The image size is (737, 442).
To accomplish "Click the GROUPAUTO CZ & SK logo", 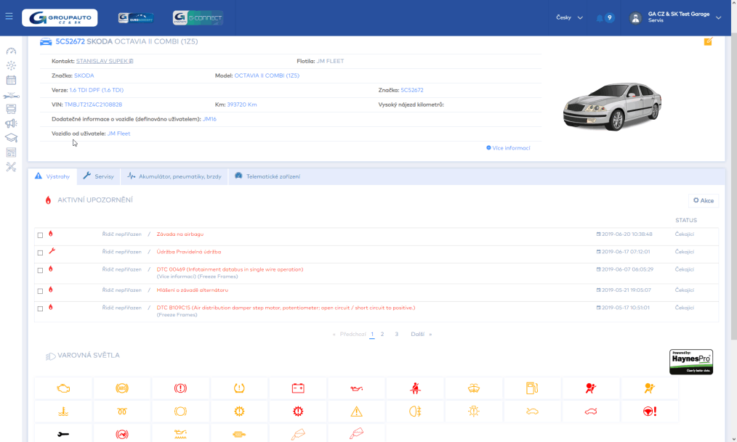I will tap(60, 18).
